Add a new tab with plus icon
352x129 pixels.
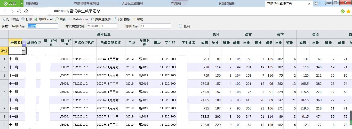316,4
